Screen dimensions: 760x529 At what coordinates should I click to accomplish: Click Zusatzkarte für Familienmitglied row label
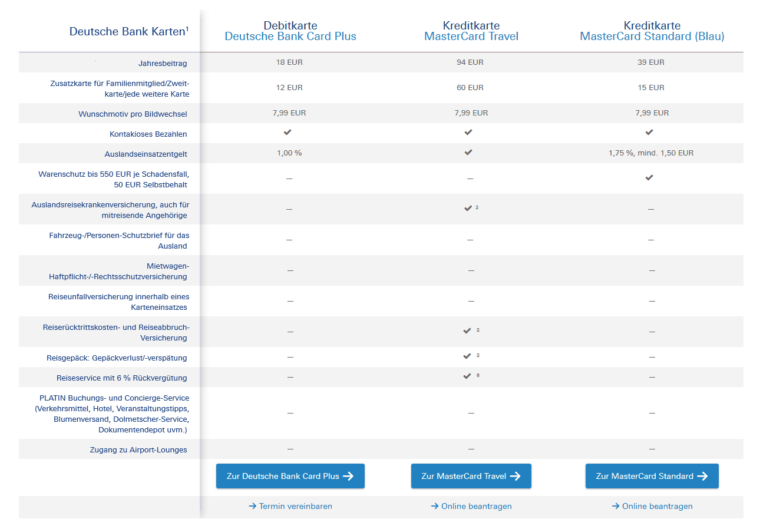click(x=120, y=88)
